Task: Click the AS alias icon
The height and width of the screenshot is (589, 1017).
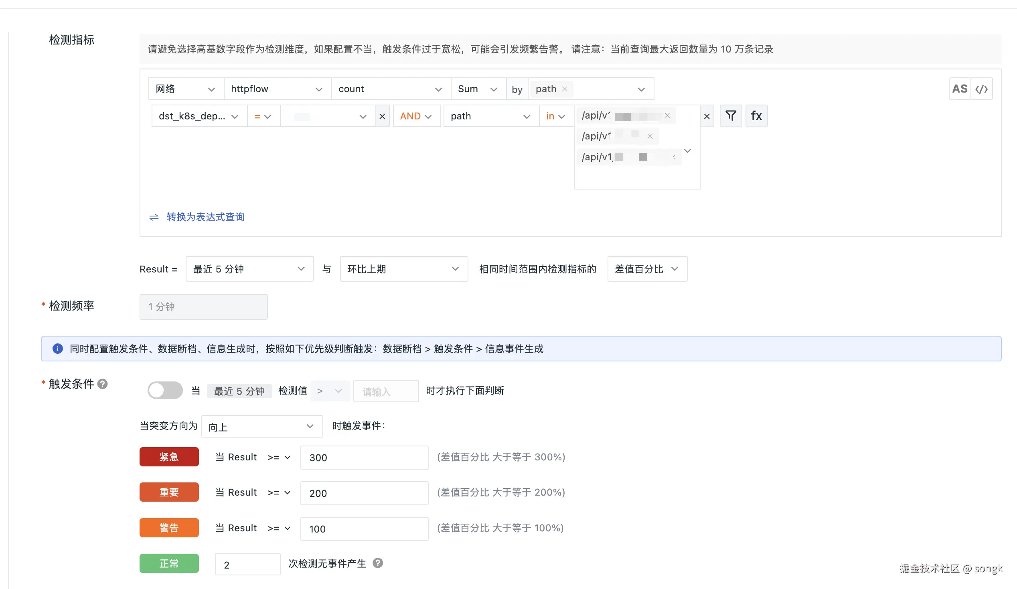Action: coord(959,89)
